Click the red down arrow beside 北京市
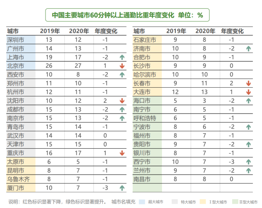Screen dimensions: 262x208 (122, 66)
